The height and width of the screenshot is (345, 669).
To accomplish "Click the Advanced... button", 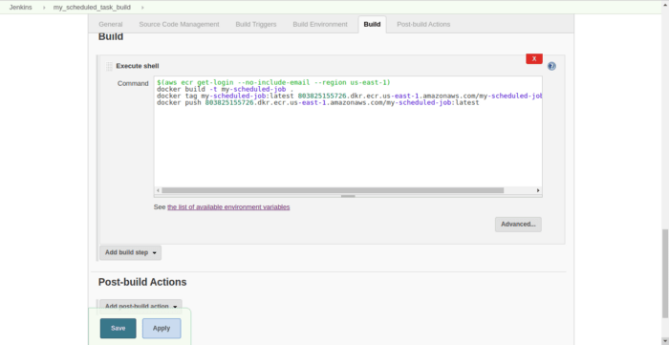I will (518, 225).
